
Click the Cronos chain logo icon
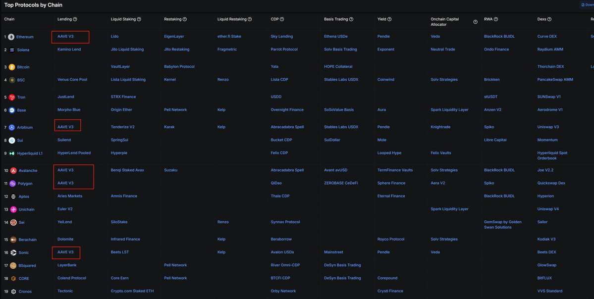coord(13,292)
